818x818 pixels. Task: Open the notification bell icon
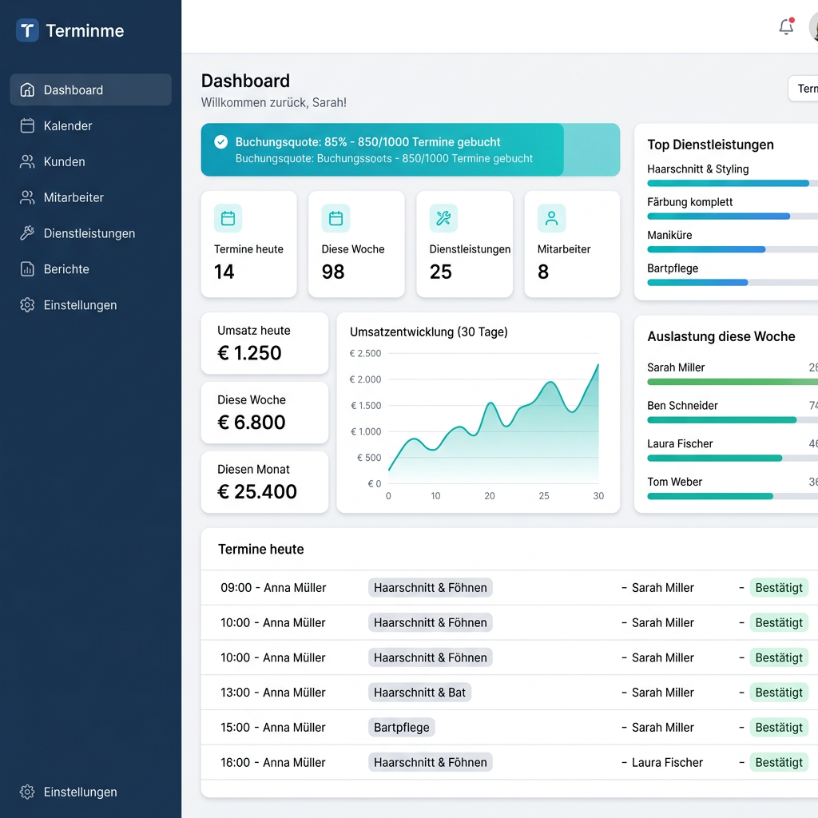[786, 26]
